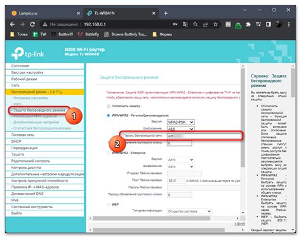Open the extensions puzzle icon
The height and width of the screenshot is (238, 301).
[x=248, y=24]
